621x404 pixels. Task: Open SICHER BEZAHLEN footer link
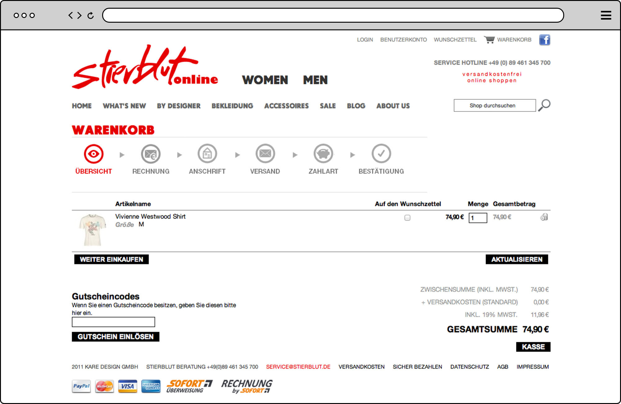pos(417,367)
